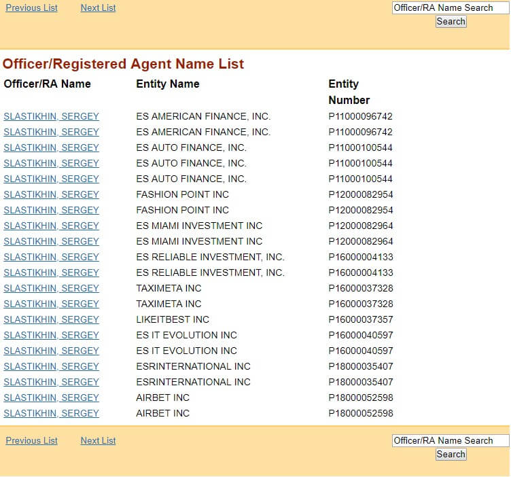Select first officer link for FASHION POINT INC

(x=51, y=194)
